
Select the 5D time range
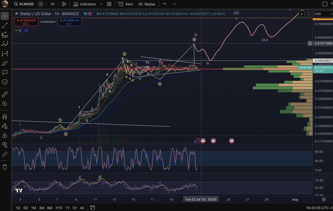coord(26,208)
